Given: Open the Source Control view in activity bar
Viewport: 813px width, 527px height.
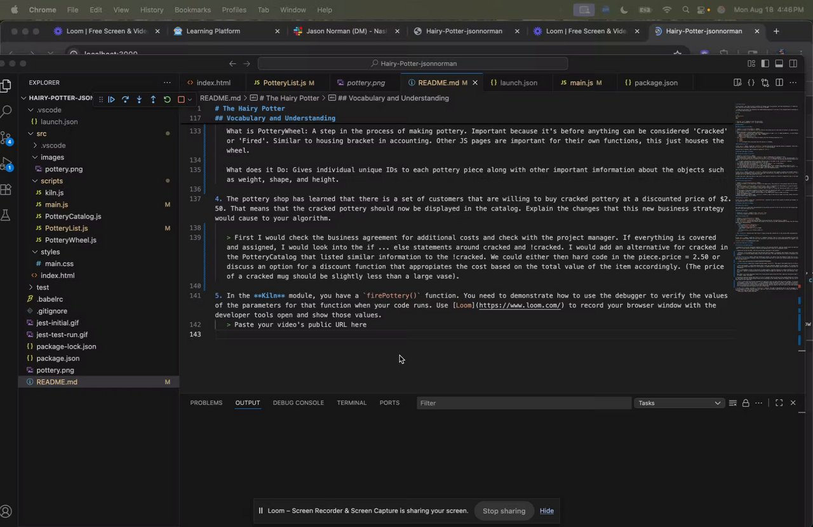Looking at the screenshot, I should [x=6, y=138].
